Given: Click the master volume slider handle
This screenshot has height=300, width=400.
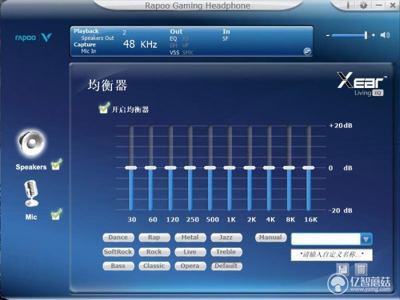Looking at the screenshot, I should point(366,35).
